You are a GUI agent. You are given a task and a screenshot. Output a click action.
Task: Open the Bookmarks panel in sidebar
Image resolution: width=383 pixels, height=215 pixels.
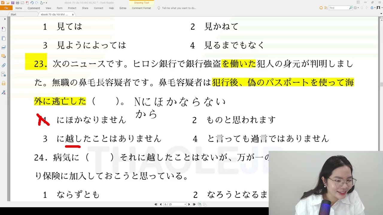coord(4,29)
